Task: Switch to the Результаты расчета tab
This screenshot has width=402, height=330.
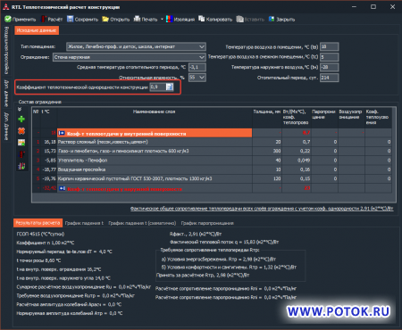Action: coord(38,223)
